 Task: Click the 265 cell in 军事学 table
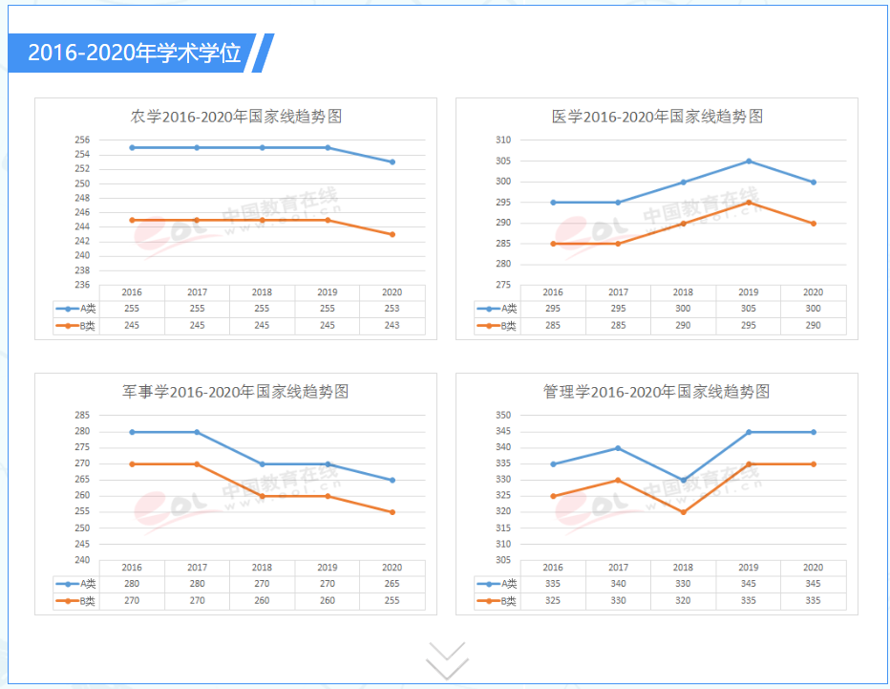point(392,584)
